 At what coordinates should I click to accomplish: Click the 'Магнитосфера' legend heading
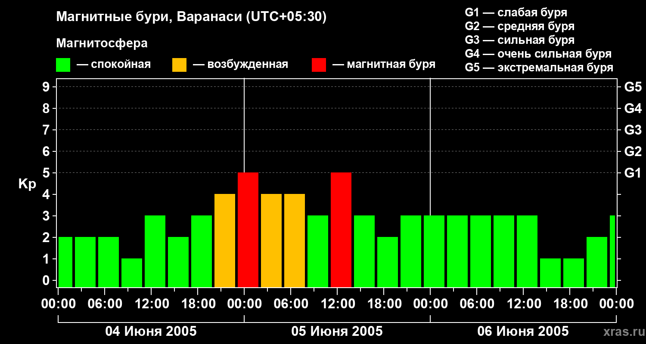pyautogui.click(x=102, y=43)
